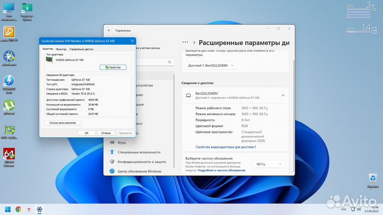Open the 'Дисплей 1: BenQGL2040M' dropdown

pyautogui.click(x=211, y=65)
